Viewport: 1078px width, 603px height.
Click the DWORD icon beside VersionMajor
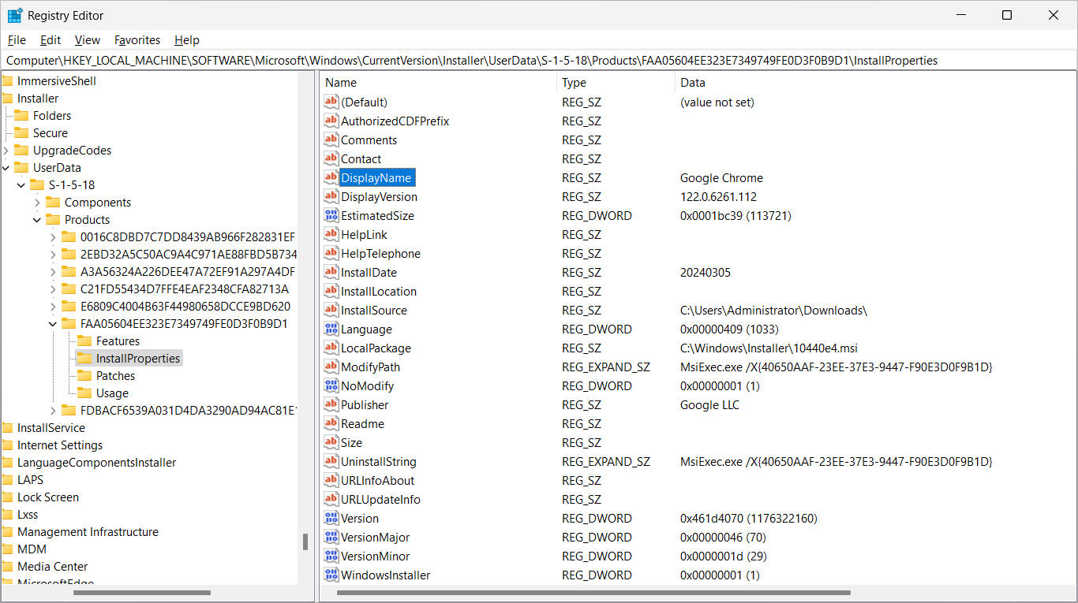(x=331, y=537)
